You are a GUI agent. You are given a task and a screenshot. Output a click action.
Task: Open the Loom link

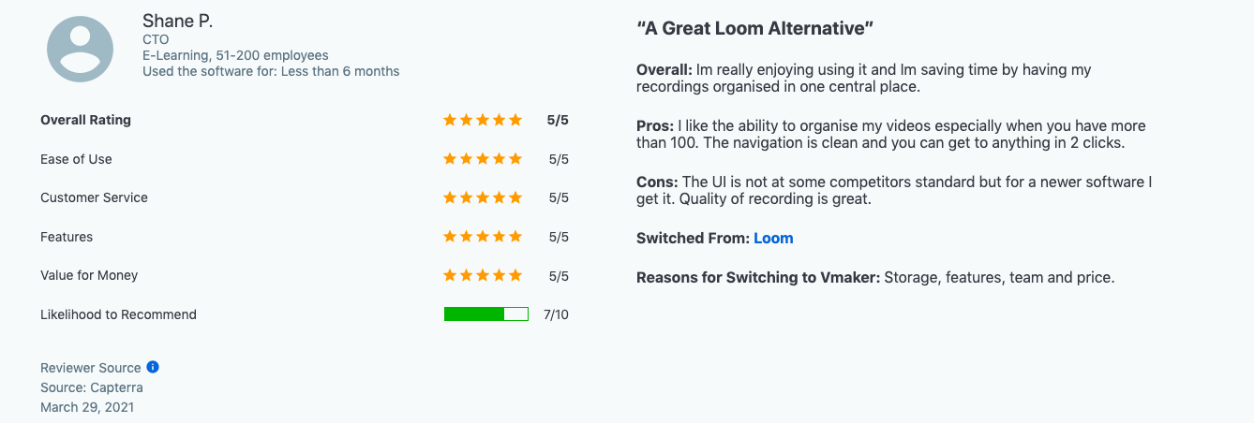(x=773, y=238)
